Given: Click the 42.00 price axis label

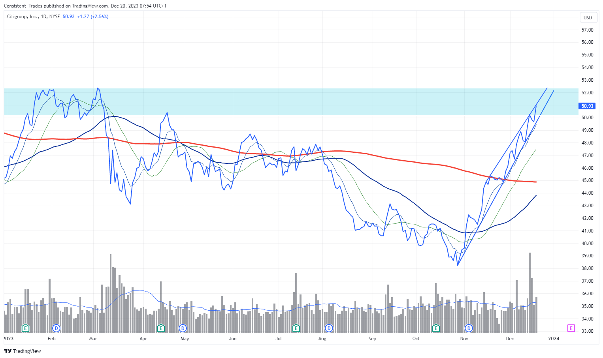Looking at the screenshot, I should 587,218.
